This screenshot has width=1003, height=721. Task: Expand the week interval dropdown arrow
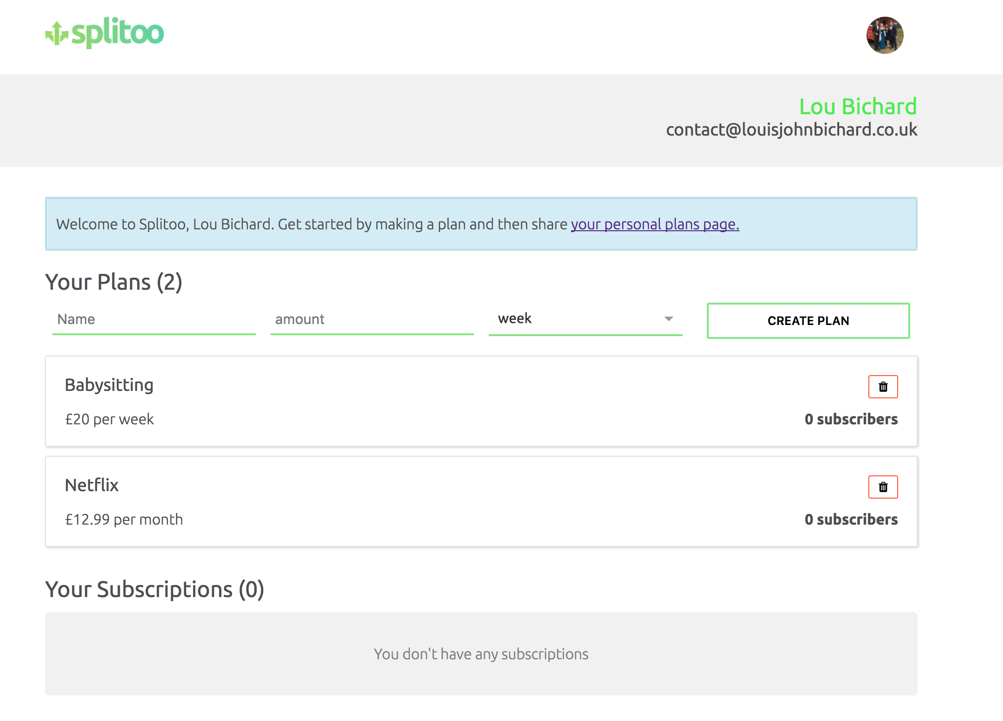(x=668, y=319)
